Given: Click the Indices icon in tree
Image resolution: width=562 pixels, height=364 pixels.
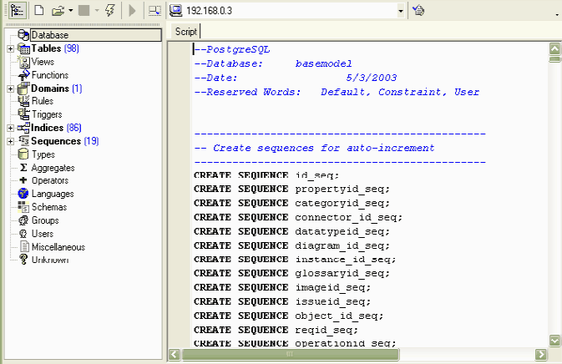Looking at the screenshot, I should point(23,128).
